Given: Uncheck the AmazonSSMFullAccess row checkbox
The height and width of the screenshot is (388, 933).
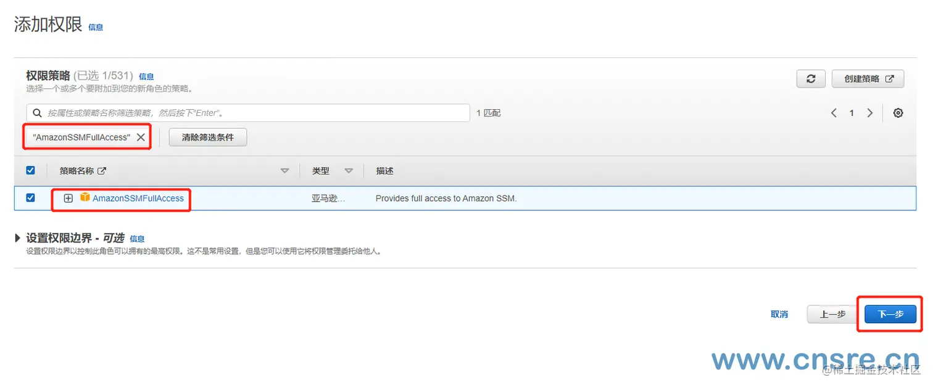Looking at the screenshot, I should 30,198.
